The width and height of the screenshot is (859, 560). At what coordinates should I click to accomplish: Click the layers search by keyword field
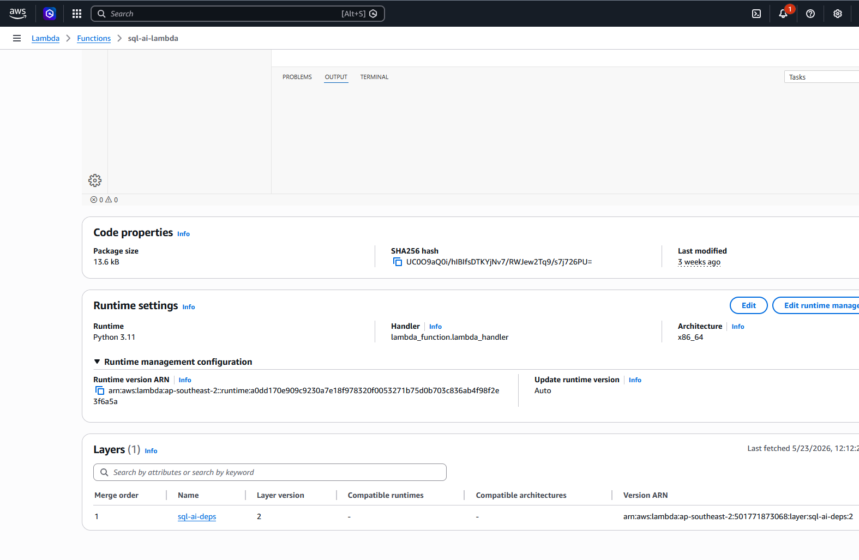click(270, 472)
